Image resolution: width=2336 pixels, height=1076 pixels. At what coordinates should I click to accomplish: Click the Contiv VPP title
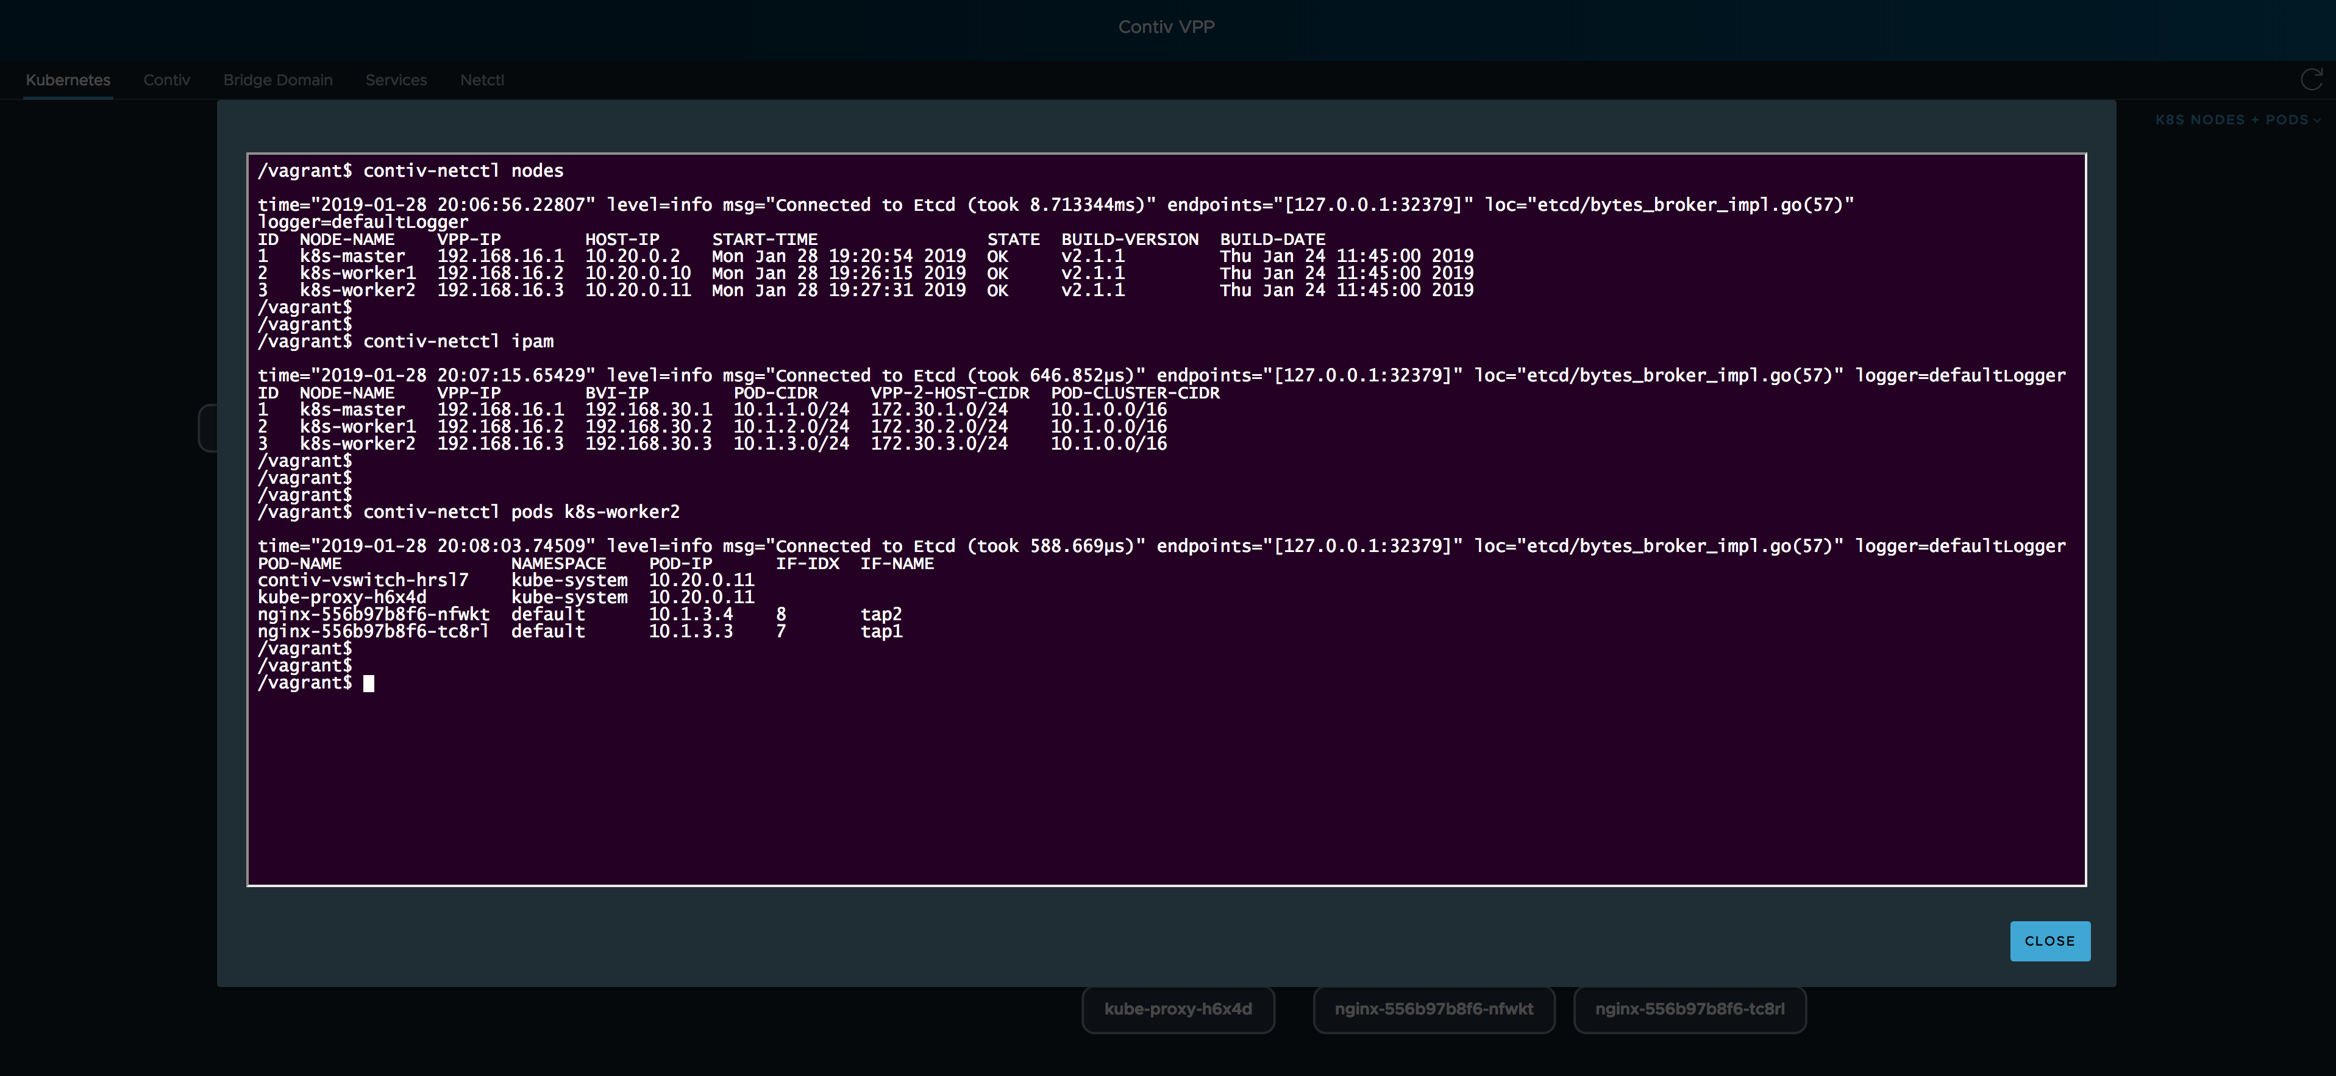coord(1166,27)
